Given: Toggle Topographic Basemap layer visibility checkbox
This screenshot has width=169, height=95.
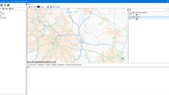Looking at the screenshot, I should tap(130, 13).
